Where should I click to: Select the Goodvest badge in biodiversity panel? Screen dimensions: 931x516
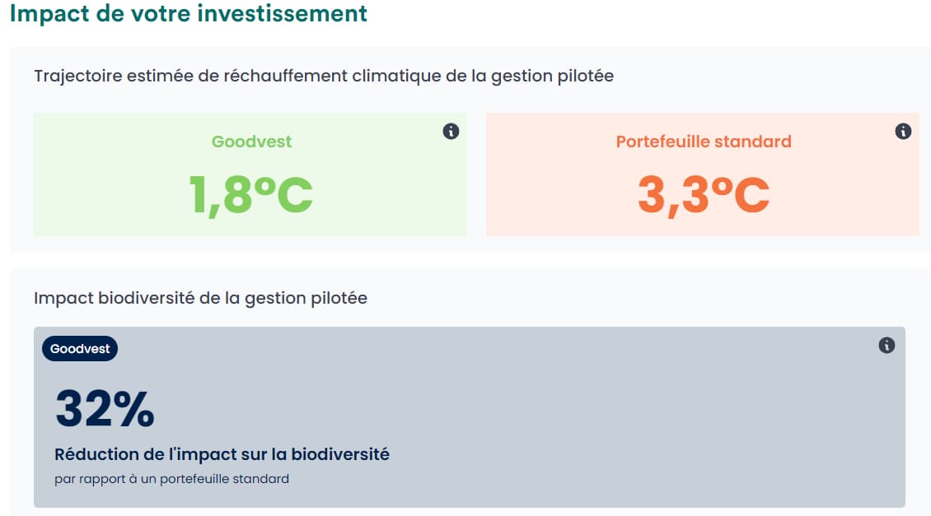point(79,348)
